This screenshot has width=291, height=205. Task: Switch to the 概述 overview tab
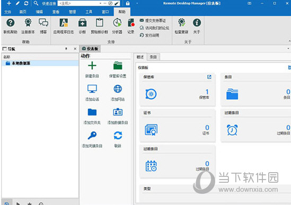click(140, 57)
